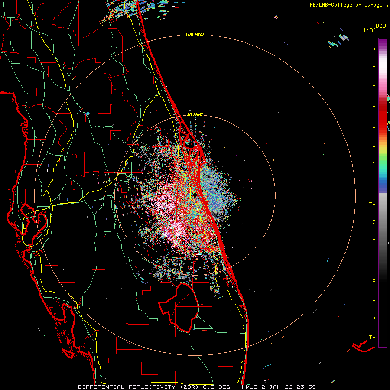This screenshot has width=390, height=390.
Task: Click the 50 NMI range ring label
Action: [195, 114]
